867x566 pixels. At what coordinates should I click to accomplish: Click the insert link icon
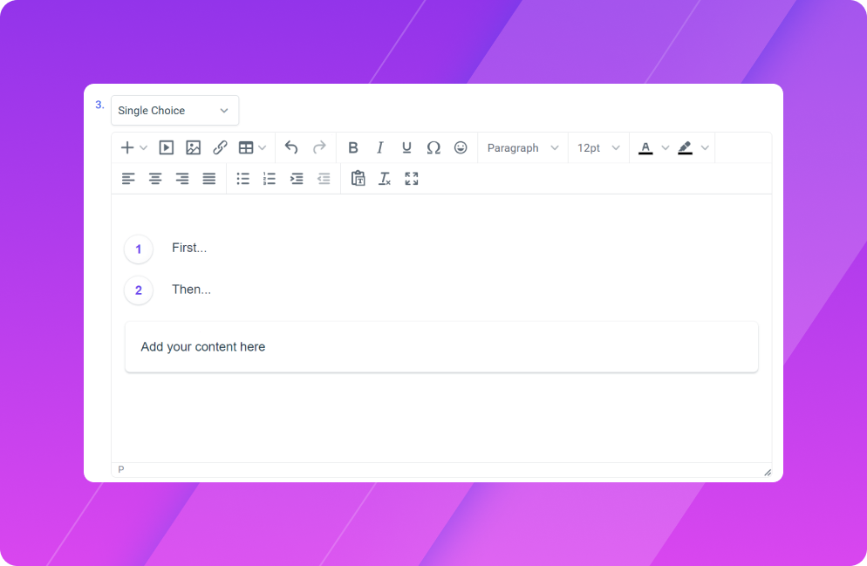(220, 148)
